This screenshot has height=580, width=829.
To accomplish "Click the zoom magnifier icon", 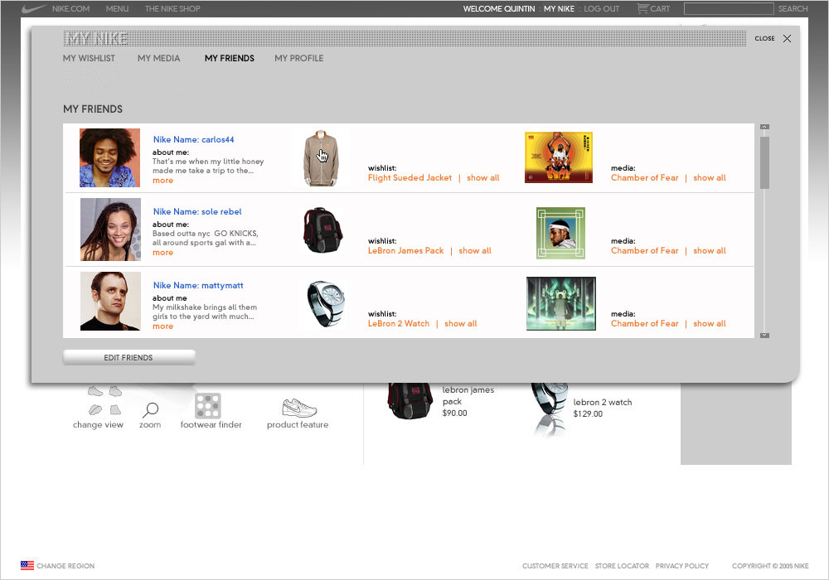I will (x=150, y=409).
